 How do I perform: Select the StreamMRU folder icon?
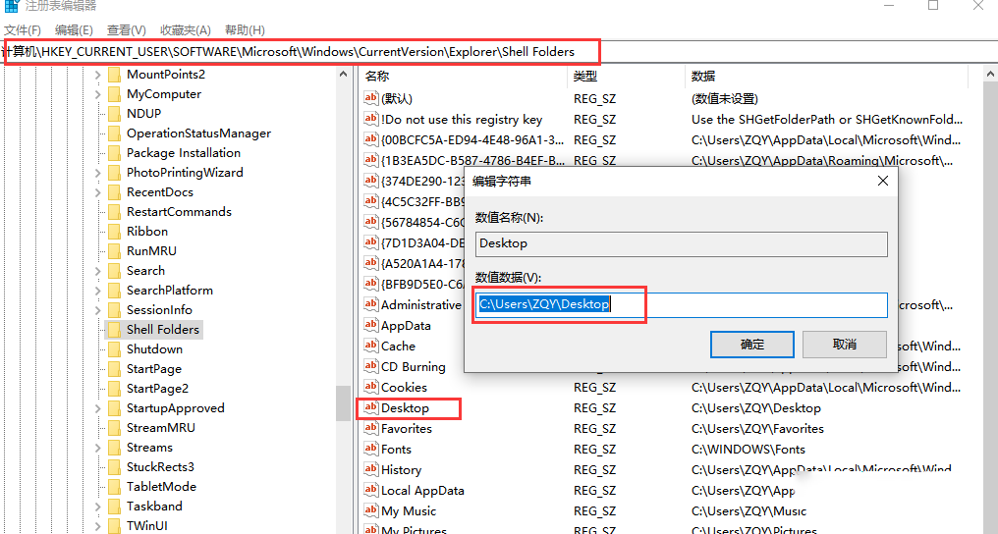115,428
